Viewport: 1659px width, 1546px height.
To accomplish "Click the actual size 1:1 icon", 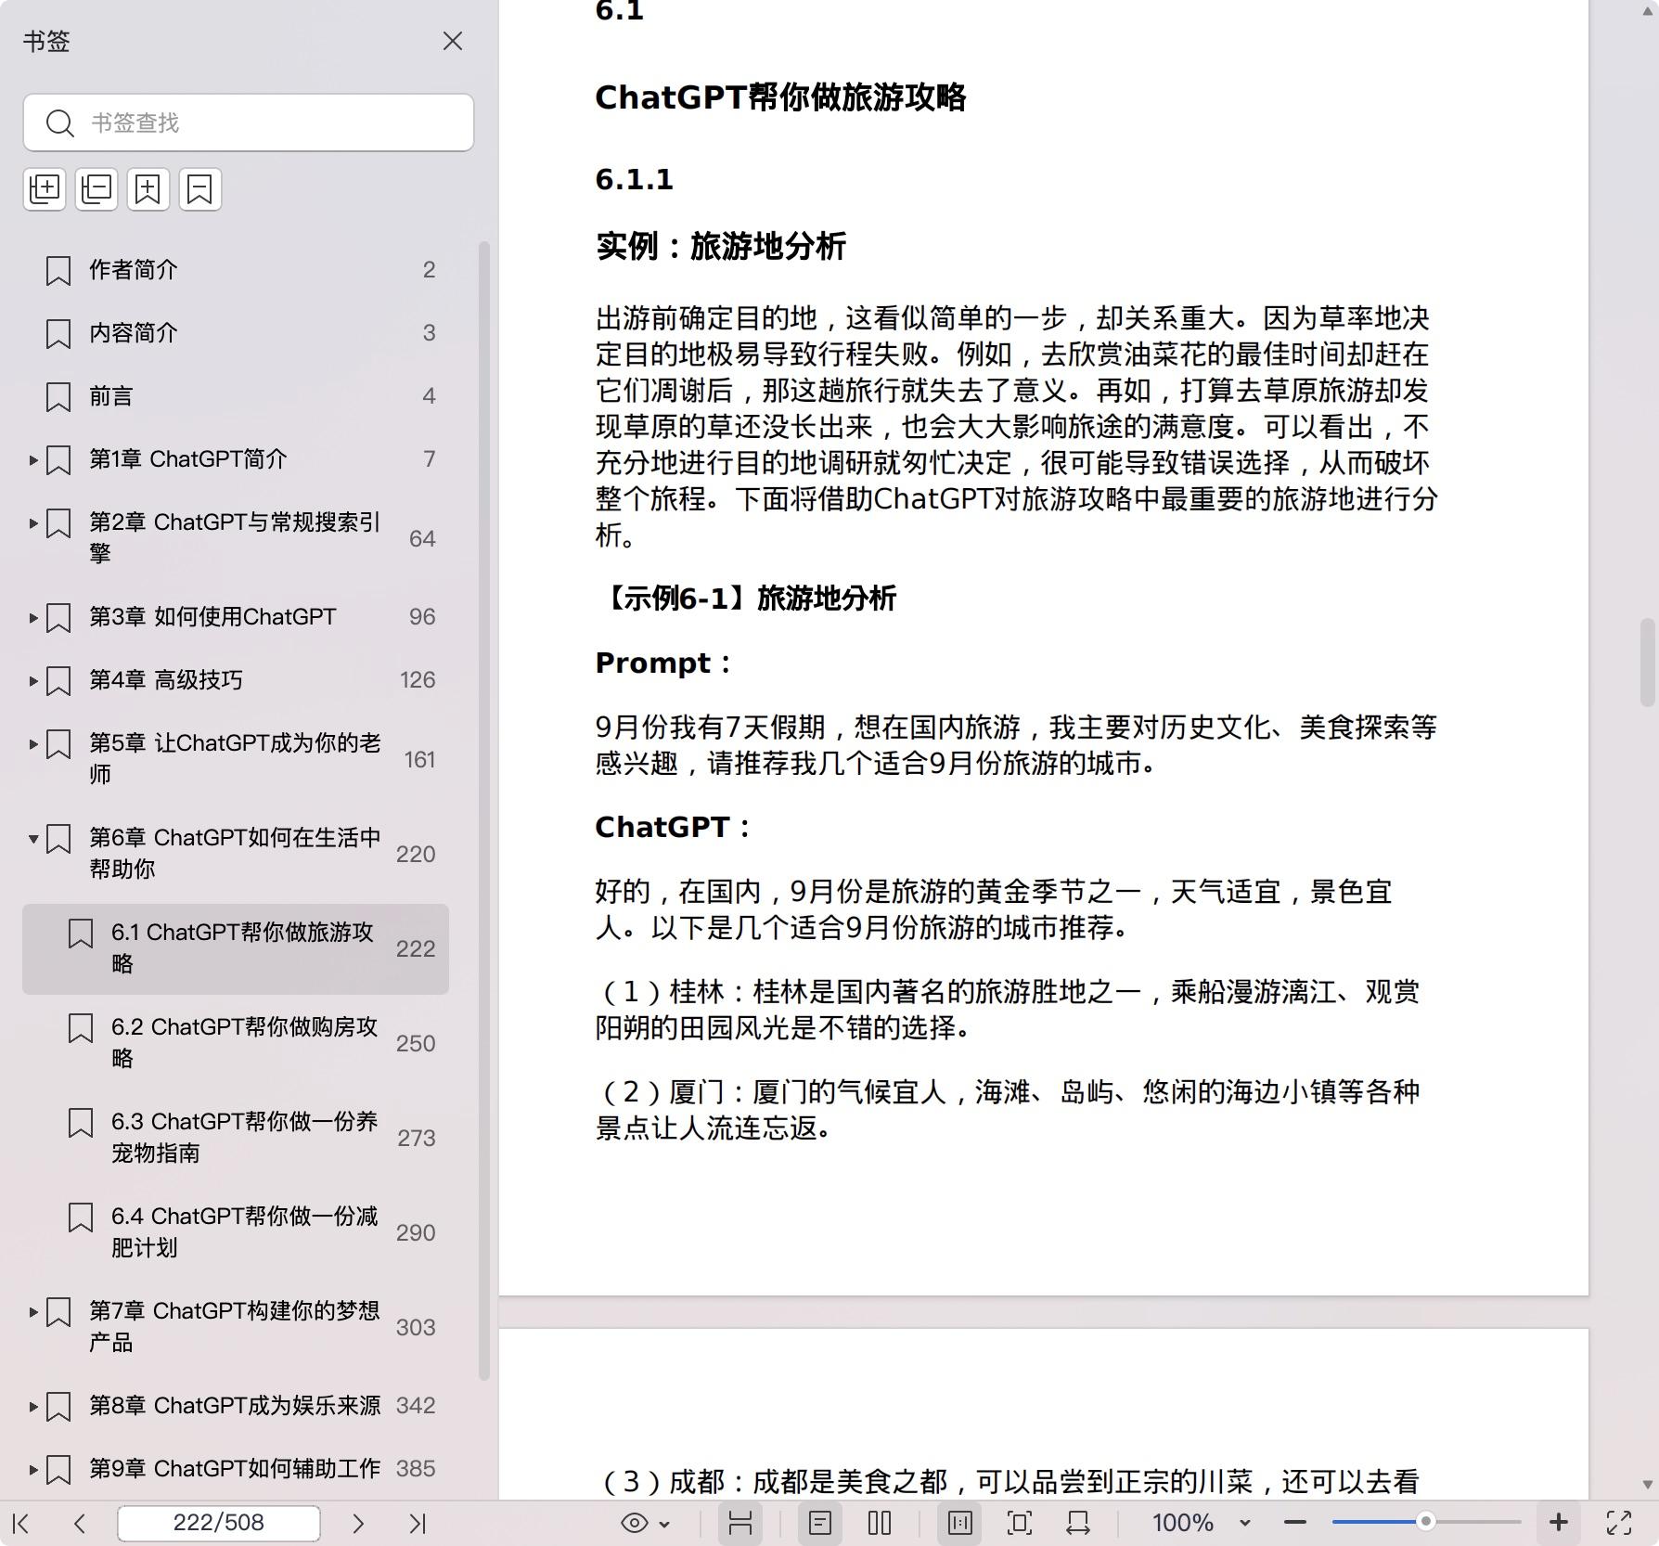I will click(x=960, y=1523).
